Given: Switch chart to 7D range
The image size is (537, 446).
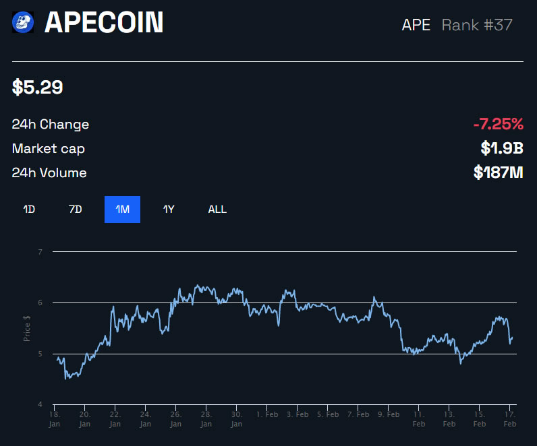Looking at the screenshot, I should coord(76,210).
